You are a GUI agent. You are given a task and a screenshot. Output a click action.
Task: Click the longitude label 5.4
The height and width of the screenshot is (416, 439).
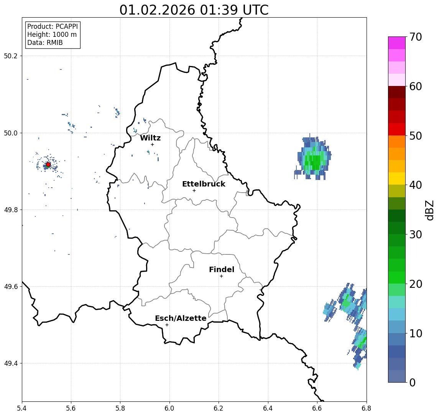(22, 408)
